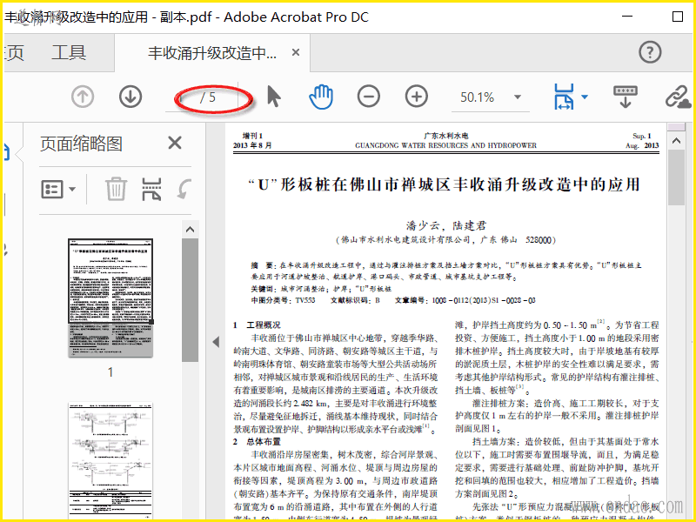The height and width of the screenshot is (522, 696).
Task: Click the scrolling mode download icon
Action: pos(626,97)
